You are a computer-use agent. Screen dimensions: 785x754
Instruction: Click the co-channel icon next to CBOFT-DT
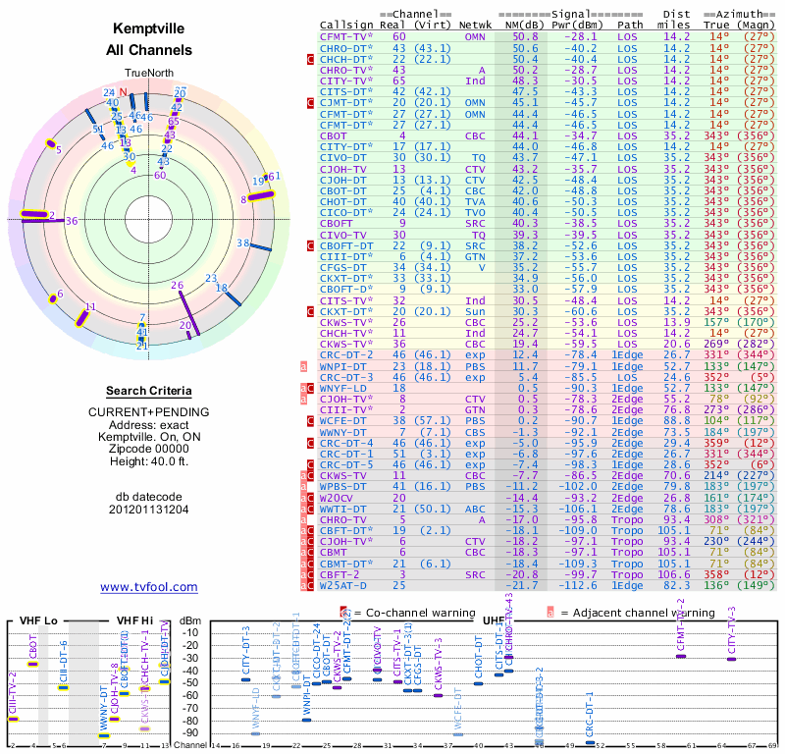[x=311, y=245]
